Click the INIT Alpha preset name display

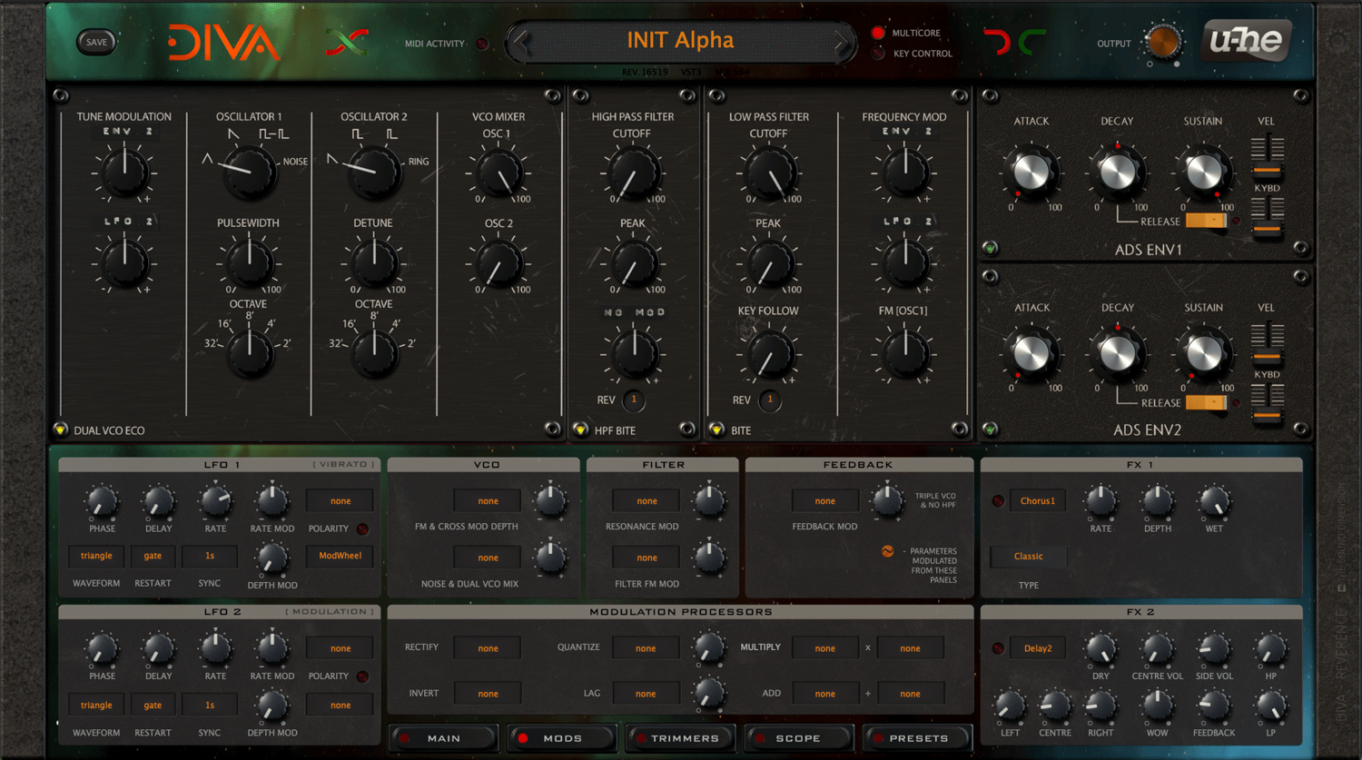click(681, 41)
